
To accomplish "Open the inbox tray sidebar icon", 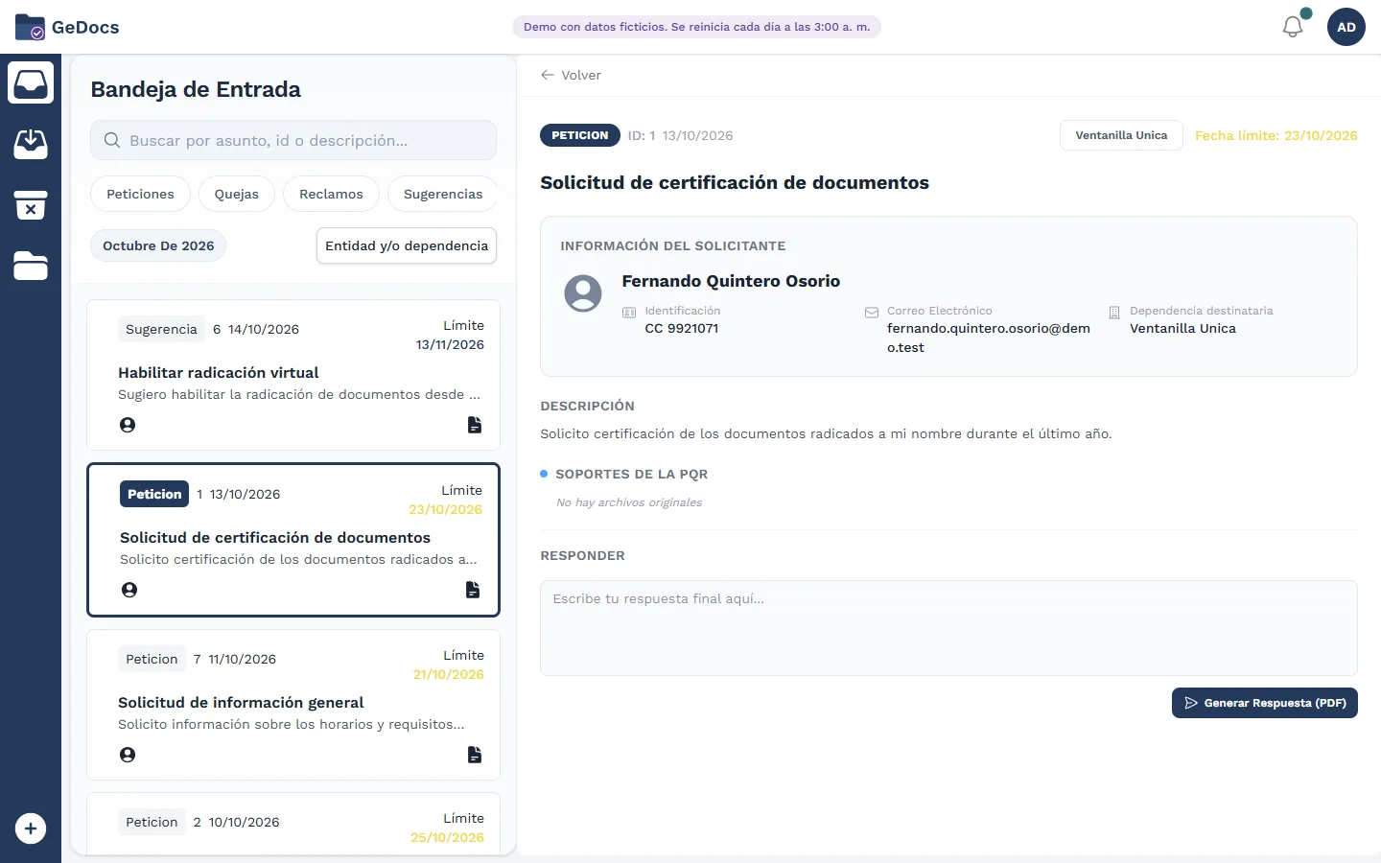I will (31, 82).
